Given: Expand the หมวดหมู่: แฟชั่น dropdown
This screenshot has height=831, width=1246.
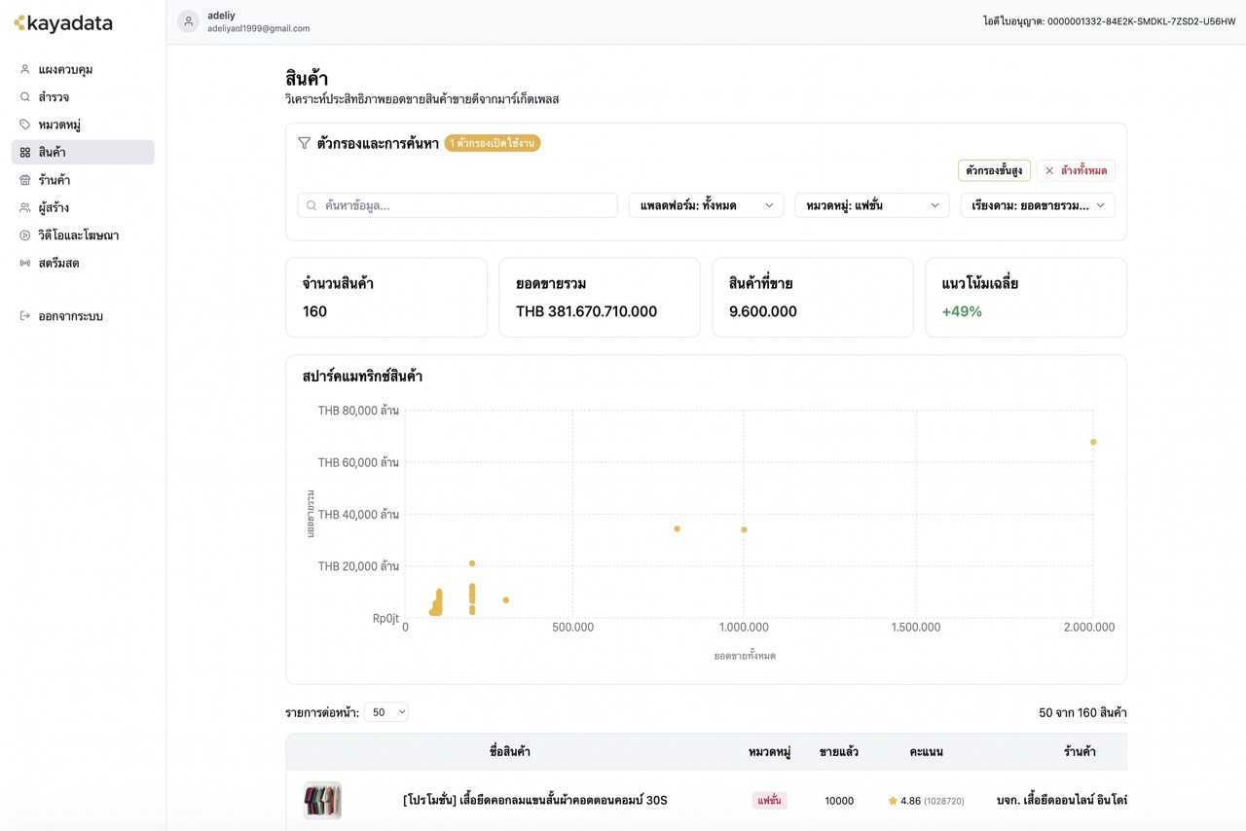Looking at the screenshot, I should coord(871,205).
